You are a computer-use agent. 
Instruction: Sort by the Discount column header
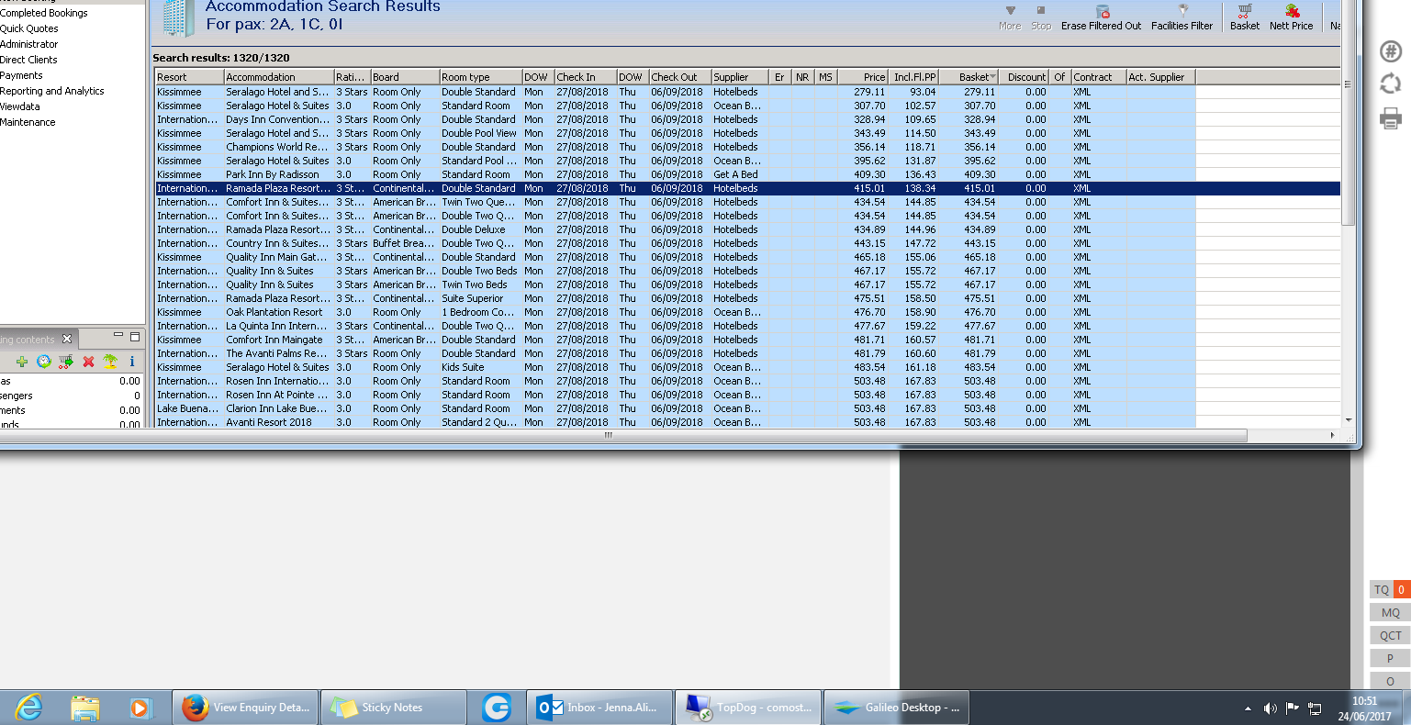[1024, 77]
